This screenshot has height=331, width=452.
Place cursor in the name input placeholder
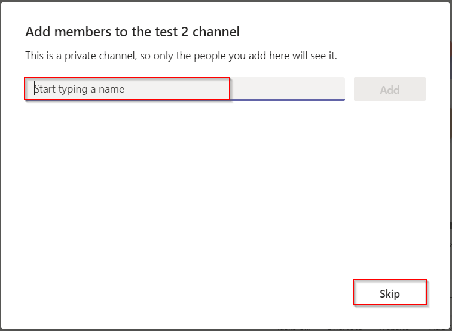click(x=80, y=89)
